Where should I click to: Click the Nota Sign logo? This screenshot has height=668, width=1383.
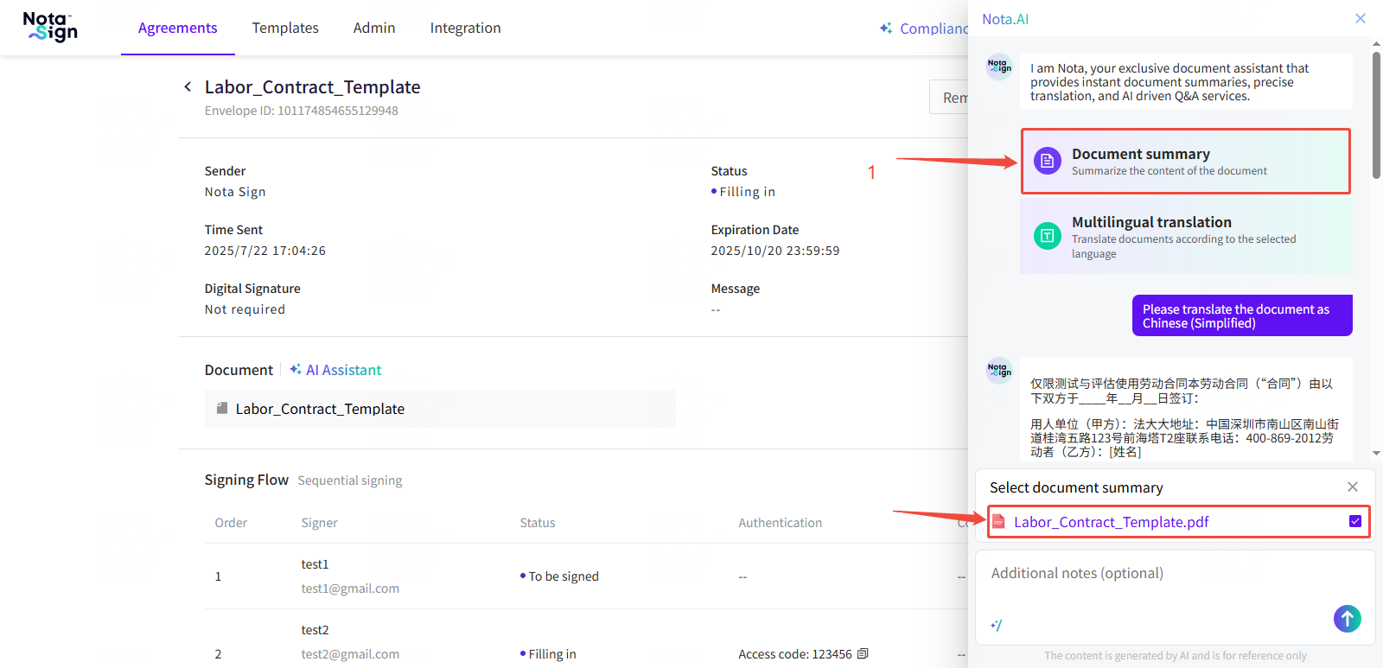(50, 27)
